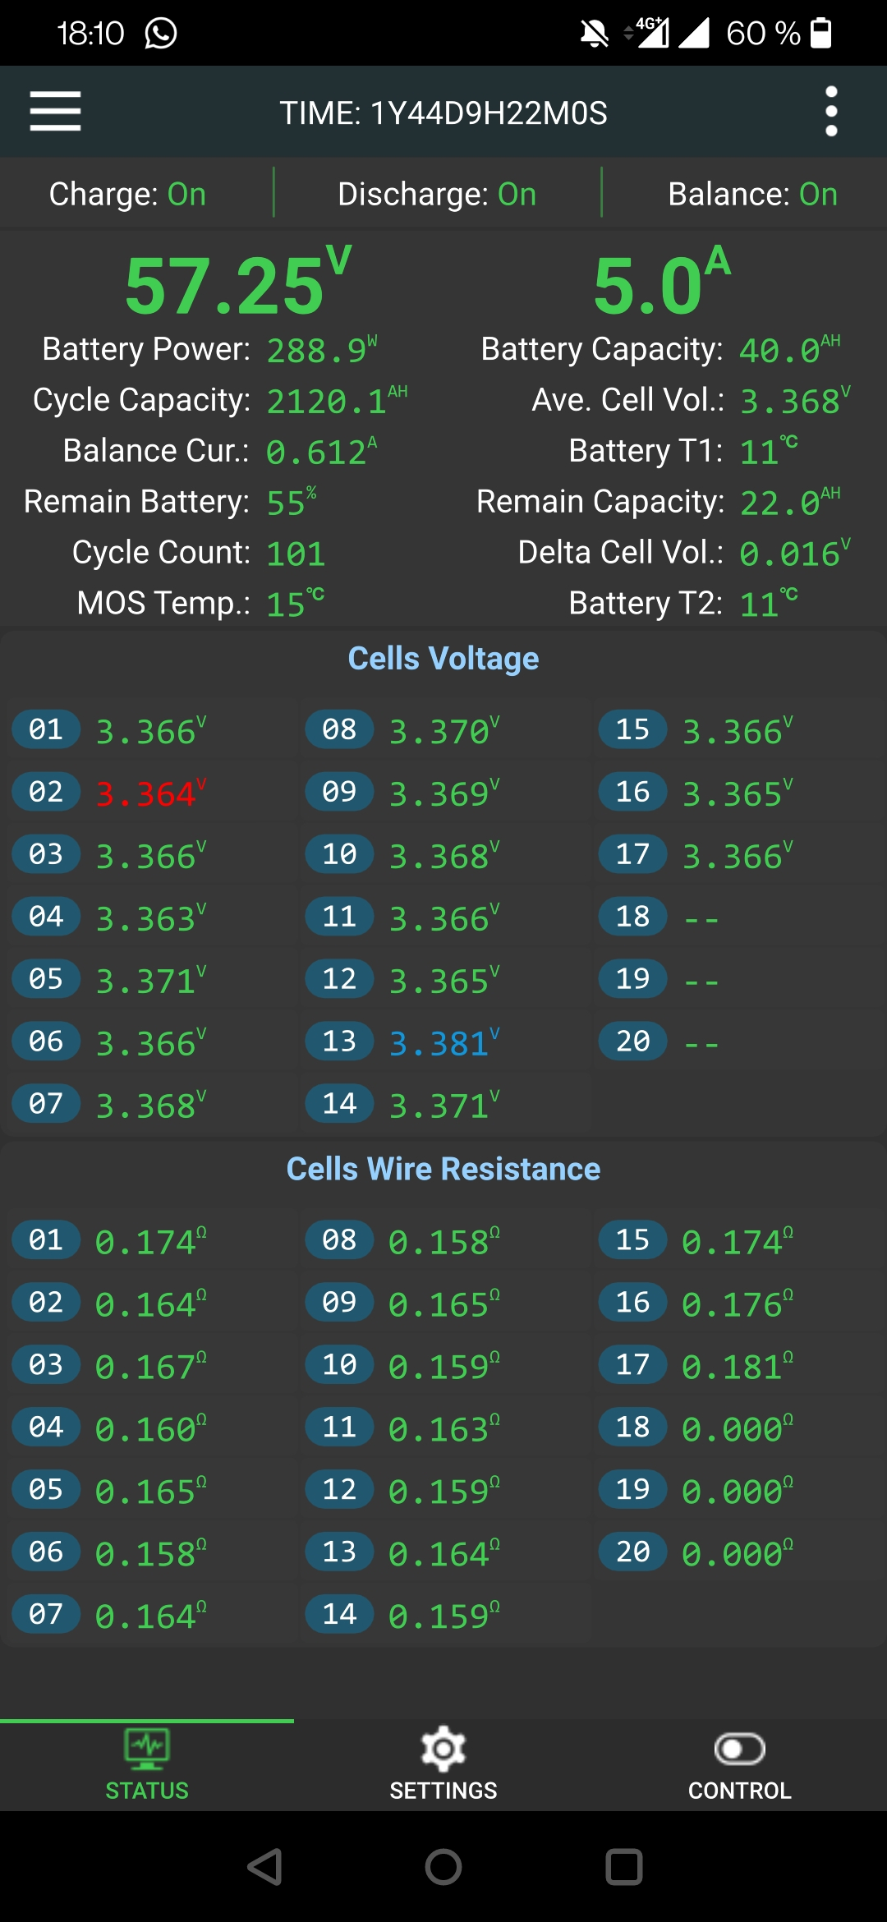Tap the Charge On status indicator
The image size is (887, 1922).
128,195
